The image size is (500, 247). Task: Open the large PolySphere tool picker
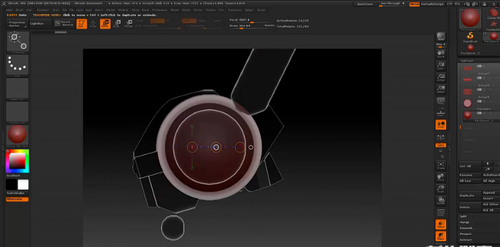click(x=470, y=20)
